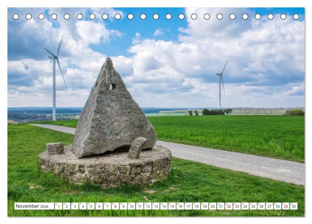Viewport: 312px width, 224px height.
Task: Click the left wind turbine's hub
Action: (x=54, y=57)
